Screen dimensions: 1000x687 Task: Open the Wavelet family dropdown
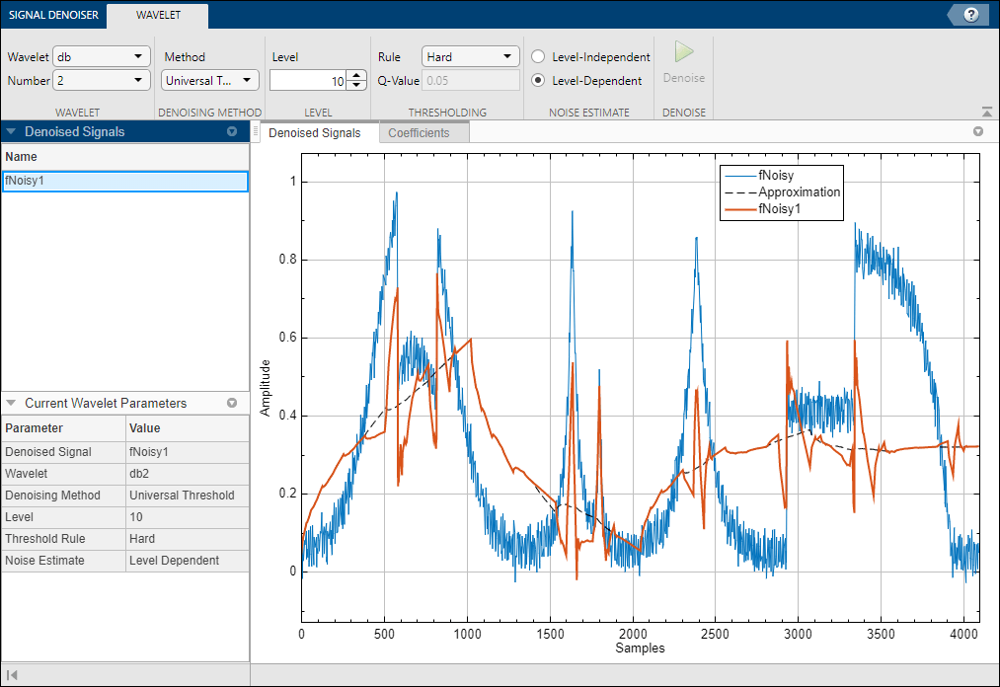(x=102, y=57)
